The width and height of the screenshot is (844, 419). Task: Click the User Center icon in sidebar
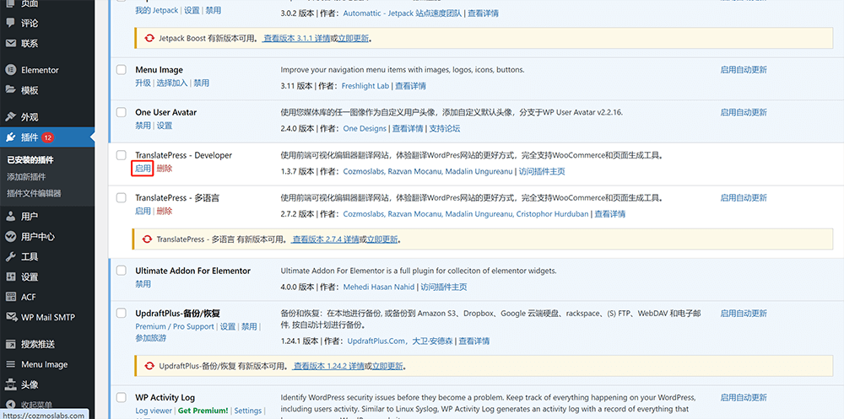coord(10,237)
